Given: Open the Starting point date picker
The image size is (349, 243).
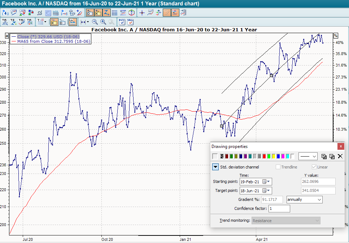Looking at the screenshot, I should pos(267,182).
